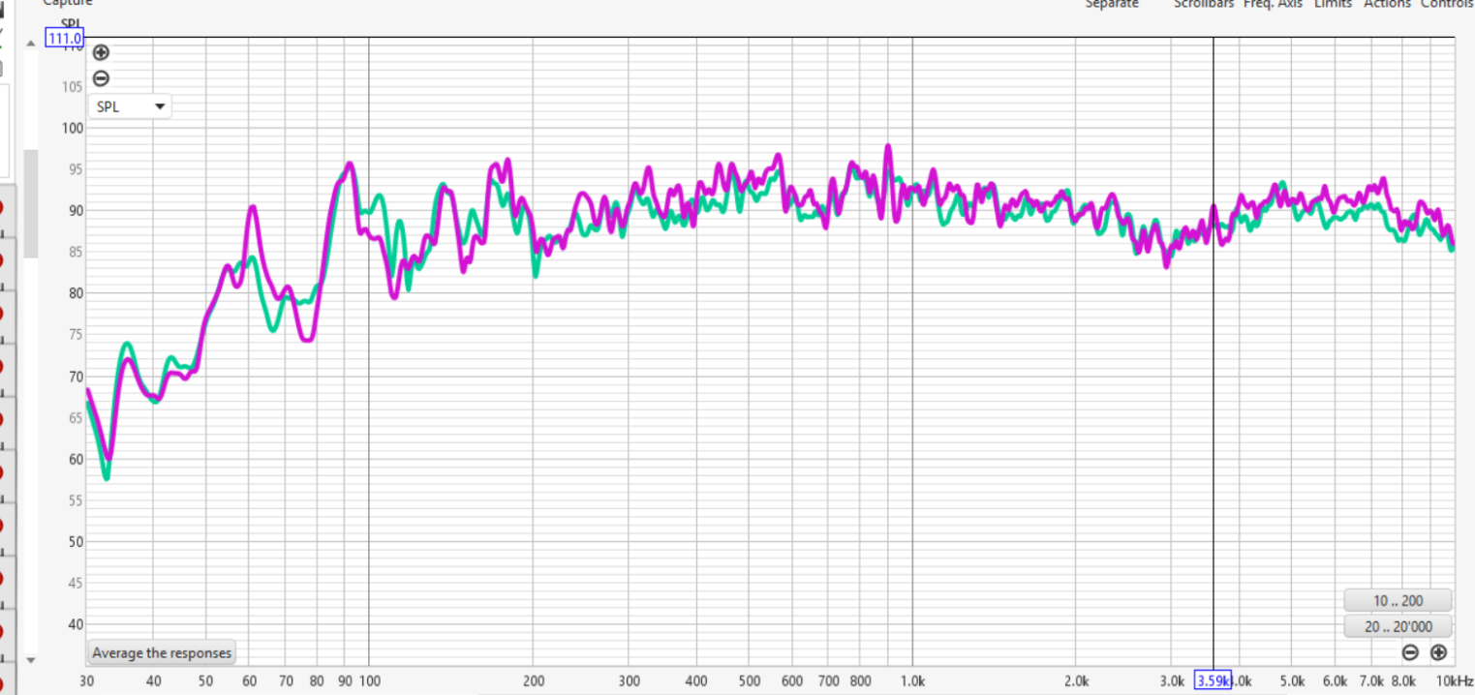Zoom in frequency axis with bottom-right plus
The width and height of the screenshot is (1475, 695).
[x=1438, y=652]
